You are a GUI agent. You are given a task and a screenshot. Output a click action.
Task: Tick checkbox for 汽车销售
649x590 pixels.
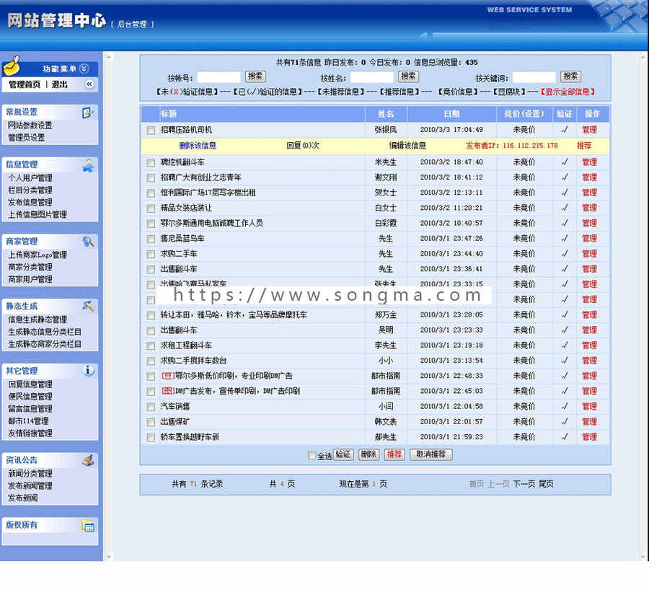click(151, 407)
